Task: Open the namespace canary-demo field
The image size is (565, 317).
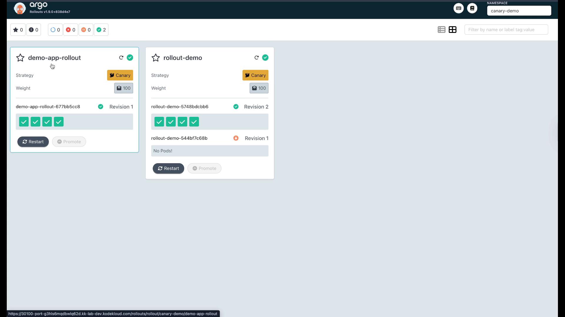Action: [x=519, y=11]
